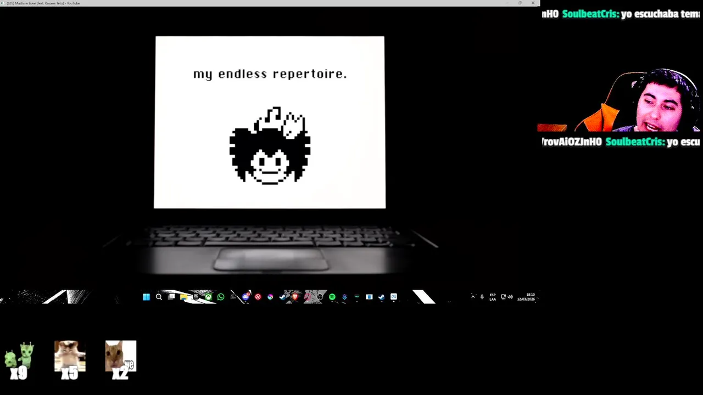
Task: Click the x9 green alien emote counter
Action: [x=19, y=361]
